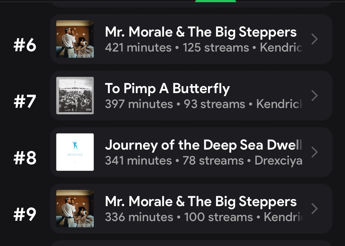
Task: Open the Mr. Morale title ranked #6
Action: [201, 32]
